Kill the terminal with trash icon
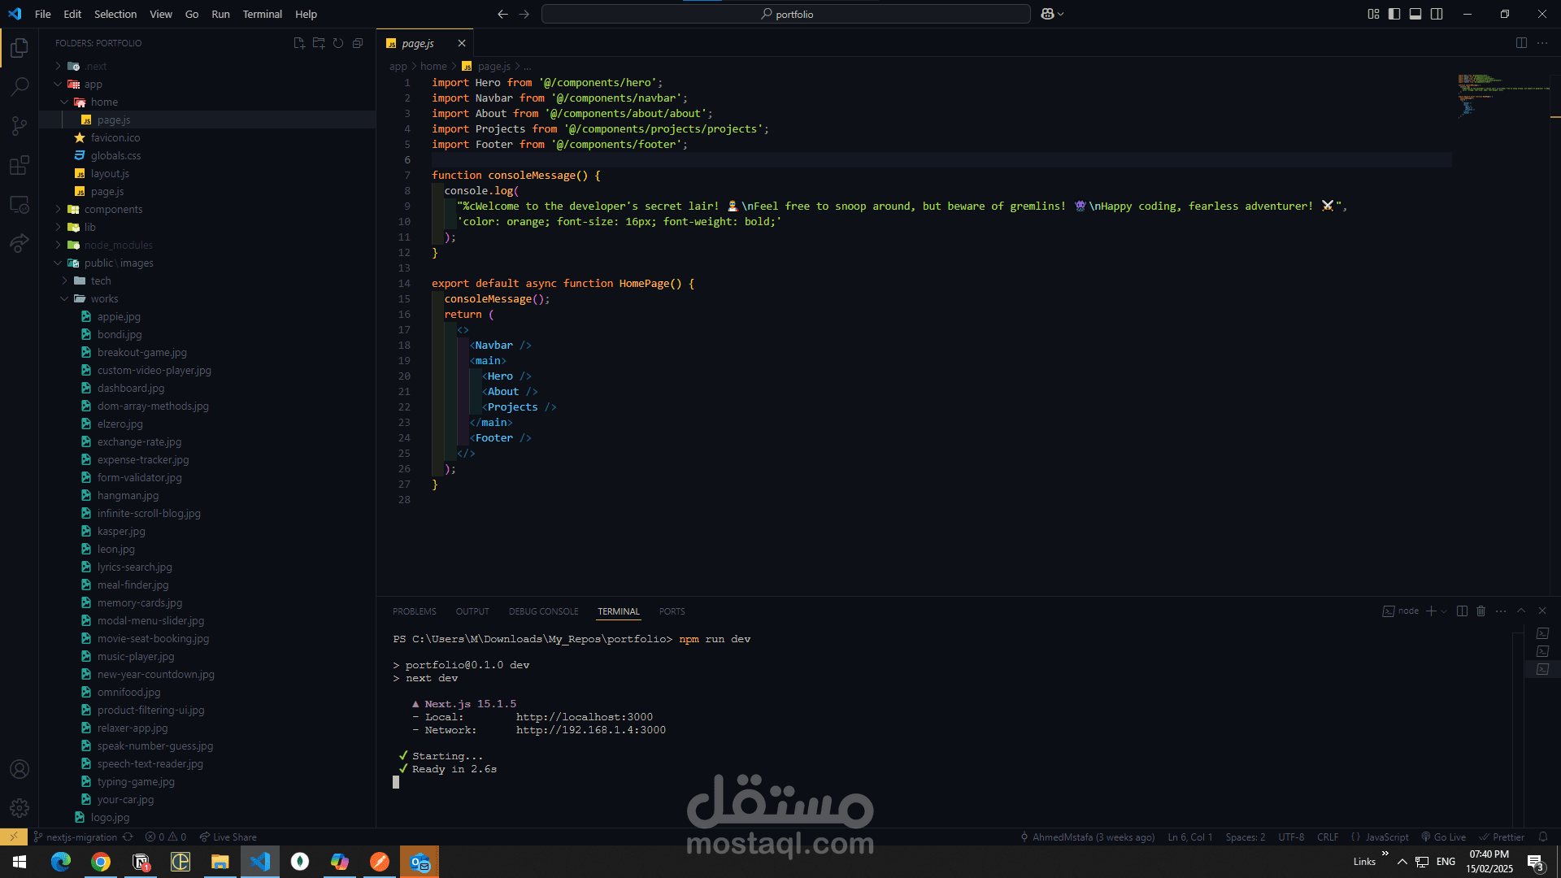The width and height of the screenshot is (1561, 878). point(1481,611)
